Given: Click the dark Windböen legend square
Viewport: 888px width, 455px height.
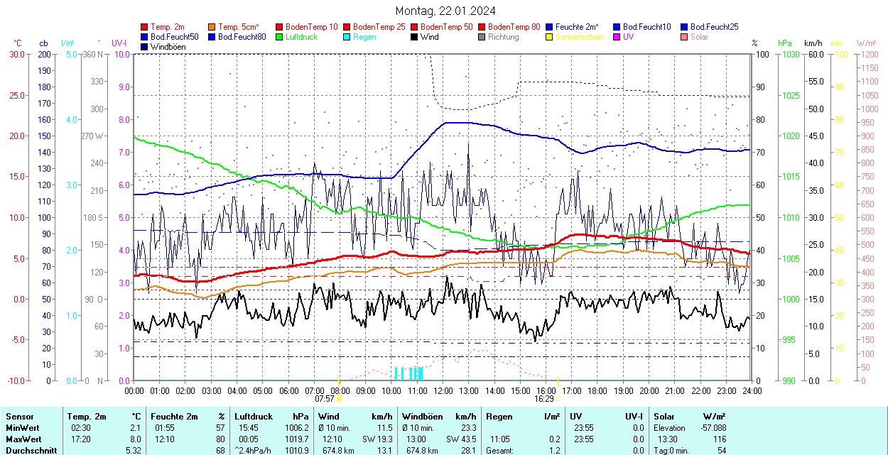Looking at the screenshot, I should tap(145, 47).
